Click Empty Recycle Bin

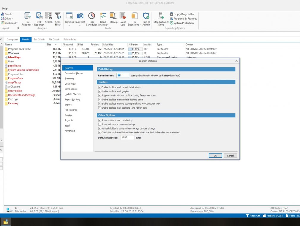[182, 14]
